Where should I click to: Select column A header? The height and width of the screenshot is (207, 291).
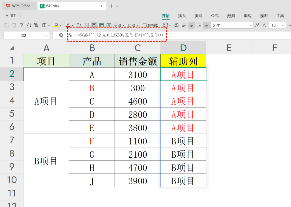point(46,48)
